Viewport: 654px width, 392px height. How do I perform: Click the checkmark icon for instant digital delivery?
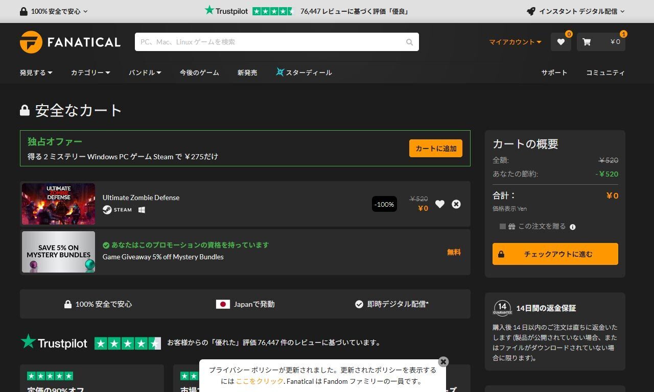pyautogui.click(x=359, y=304)
